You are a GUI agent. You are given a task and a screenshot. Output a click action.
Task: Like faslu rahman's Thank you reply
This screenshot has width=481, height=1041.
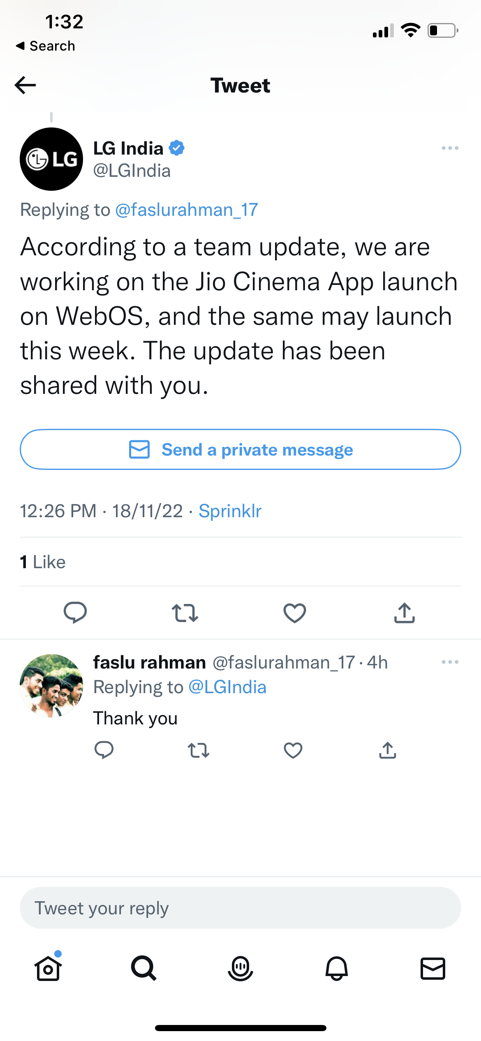(x=293, y=750)
